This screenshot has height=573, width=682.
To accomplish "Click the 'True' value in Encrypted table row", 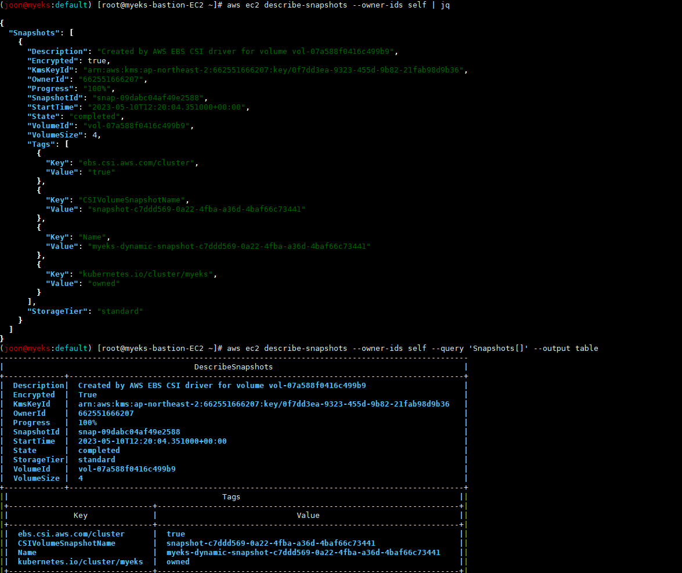I will [x=88, y=395].
